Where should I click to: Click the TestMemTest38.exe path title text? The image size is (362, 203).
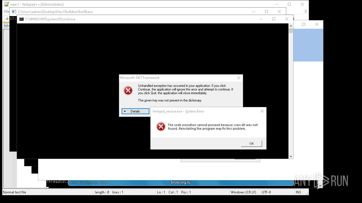click(55, 12)
